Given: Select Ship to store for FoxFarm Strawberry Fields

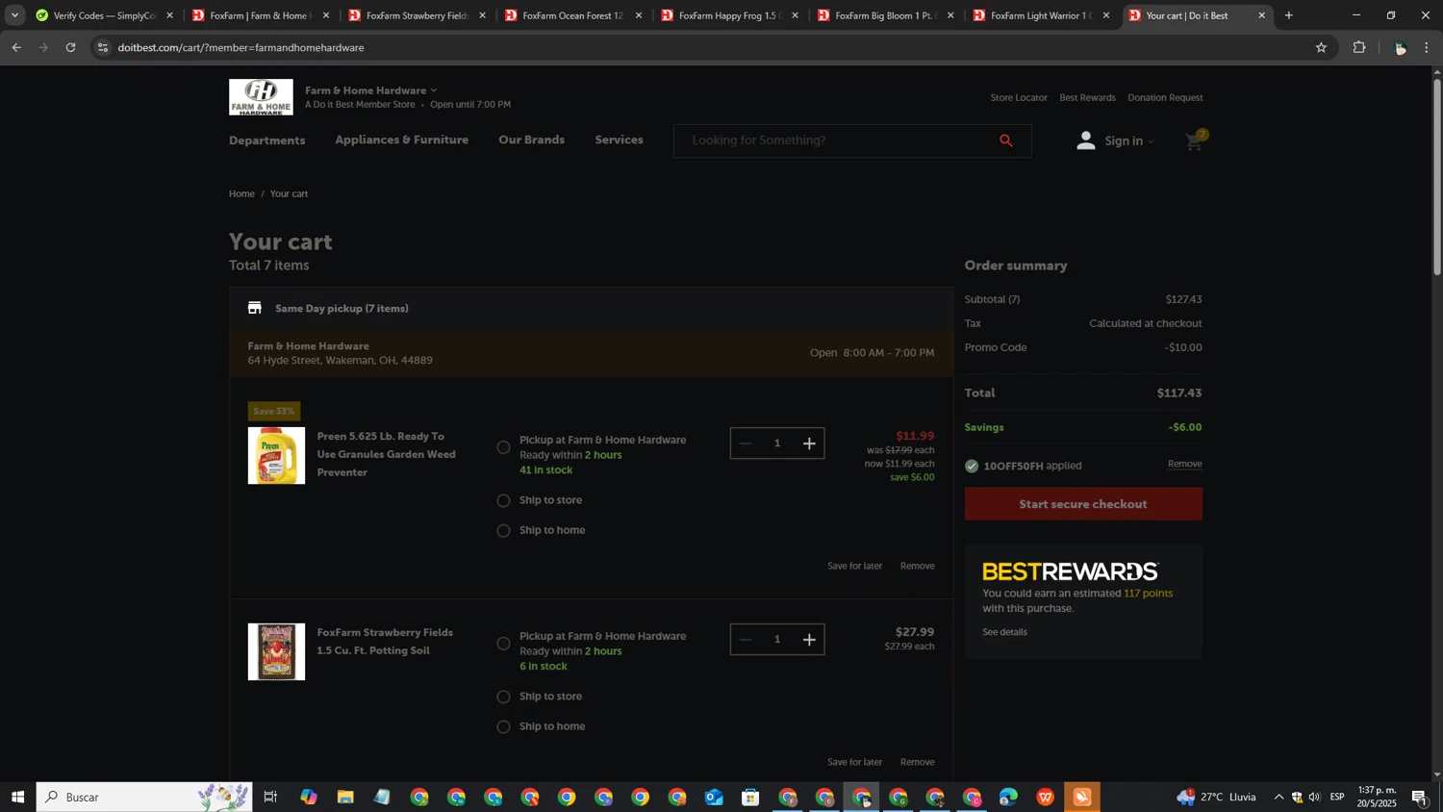Looking at the screenshot, I should tap(503, 697).
